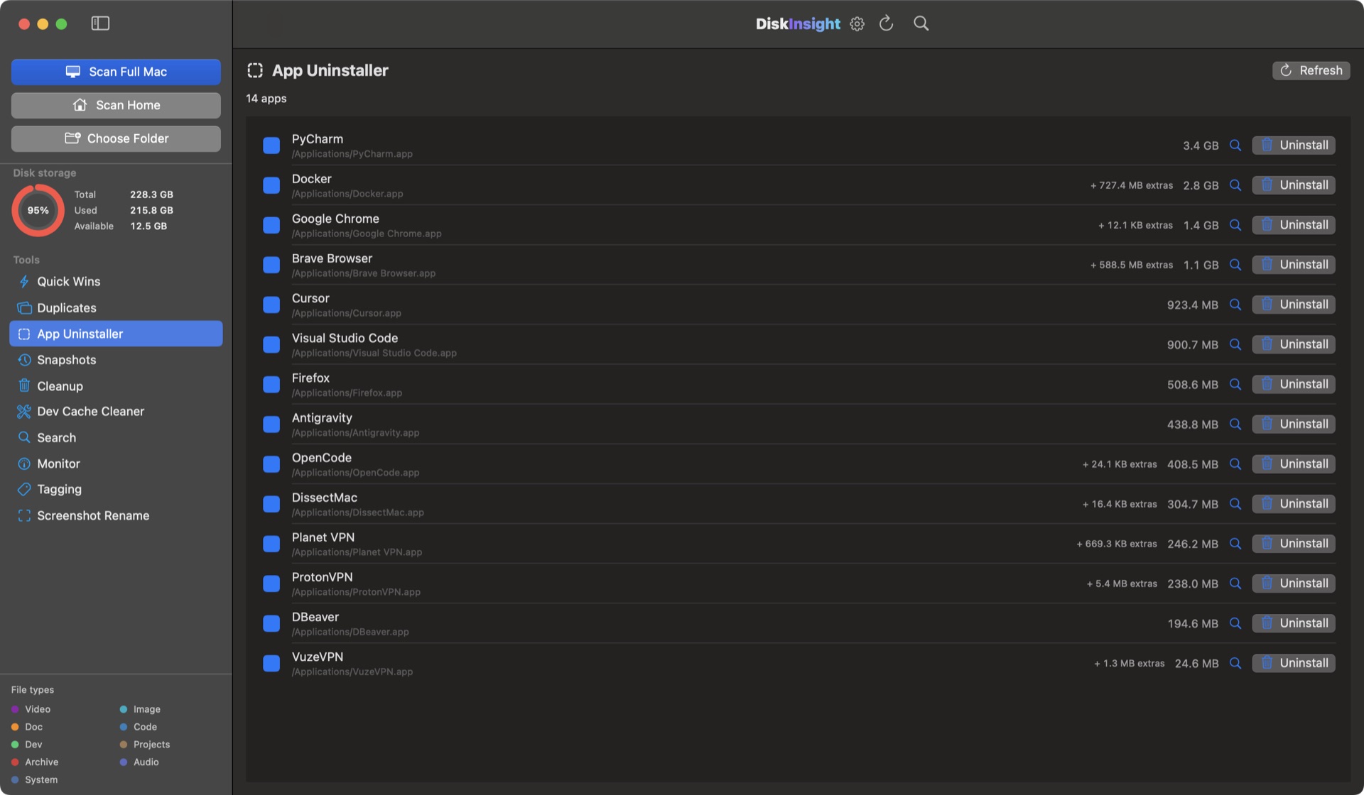Click the '+ 727.4 MB extras' label for Docker
1364x795 pixels.
pos(1132,185)
